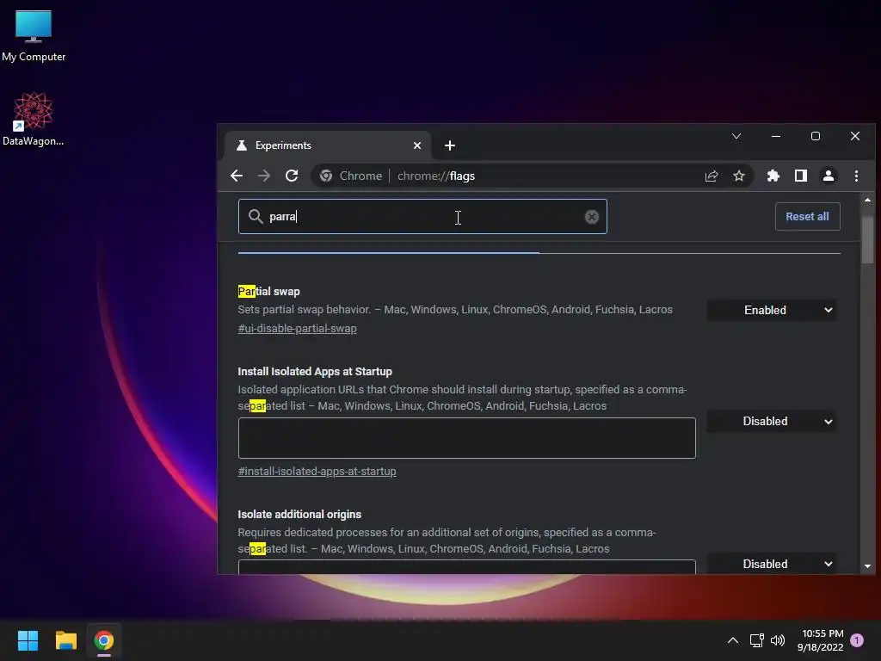881x661 pixels.
Task: Click the Chrome taskbar icon
Action: pos(104,640)
